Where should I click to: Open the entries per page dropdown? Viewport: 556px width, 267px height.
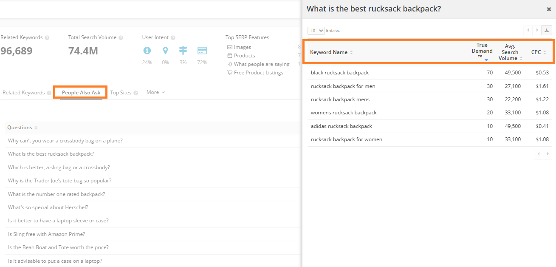coord(316,31)
